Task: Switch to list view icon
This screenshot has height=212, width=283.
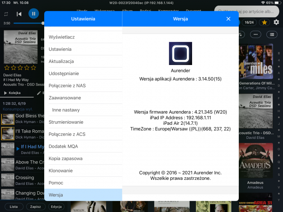Action: pos(272,34)
